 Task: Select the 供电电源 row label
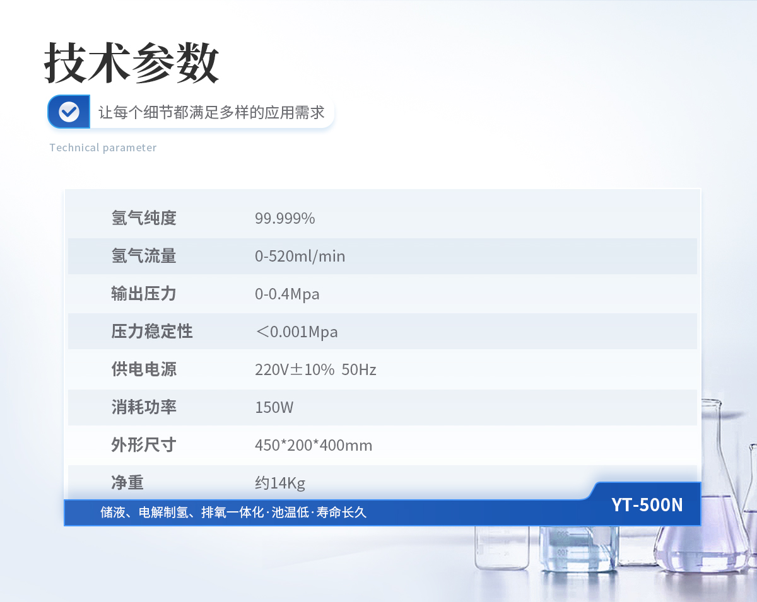point(144,369)
